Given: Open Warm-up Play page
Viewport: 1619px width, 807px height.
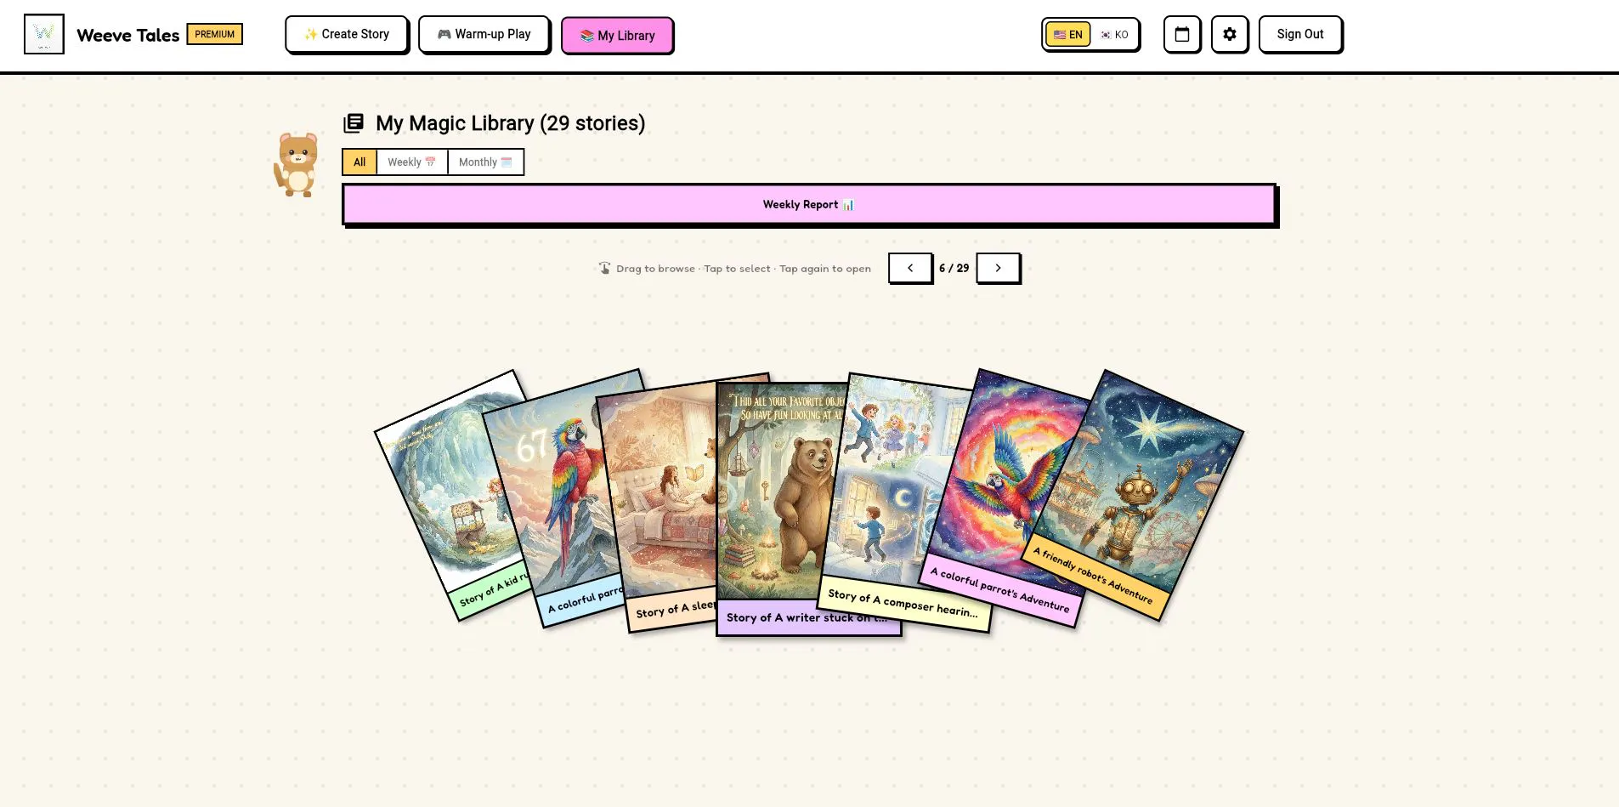Looking at the screenshot, I should pos(484,34).
